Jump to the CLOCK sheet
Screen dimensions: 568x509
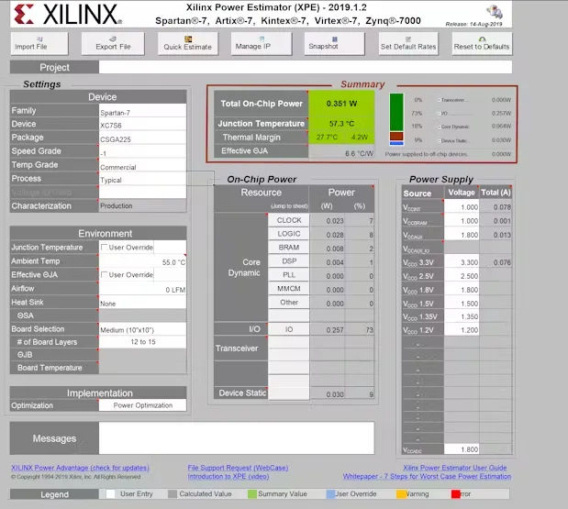(289, 220)
